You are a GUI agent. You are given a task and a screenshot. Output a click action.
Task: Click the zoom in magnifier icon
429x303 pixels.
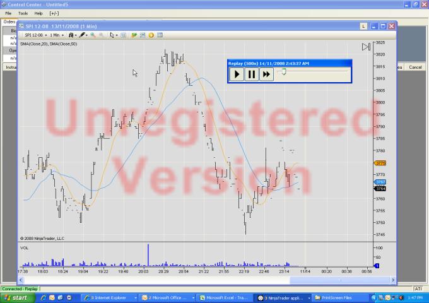point(93,35)
